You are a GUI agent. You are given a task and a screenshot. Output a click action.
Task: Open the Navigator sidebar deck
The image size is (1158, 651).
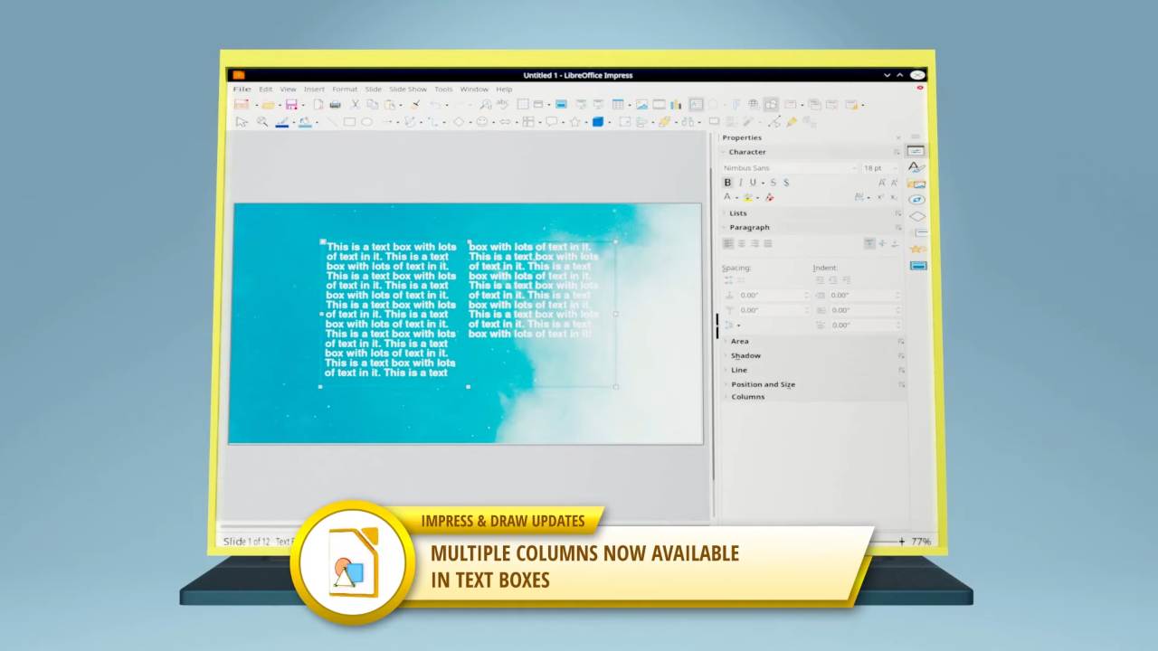pyautogui.click(x=916, y=200)
